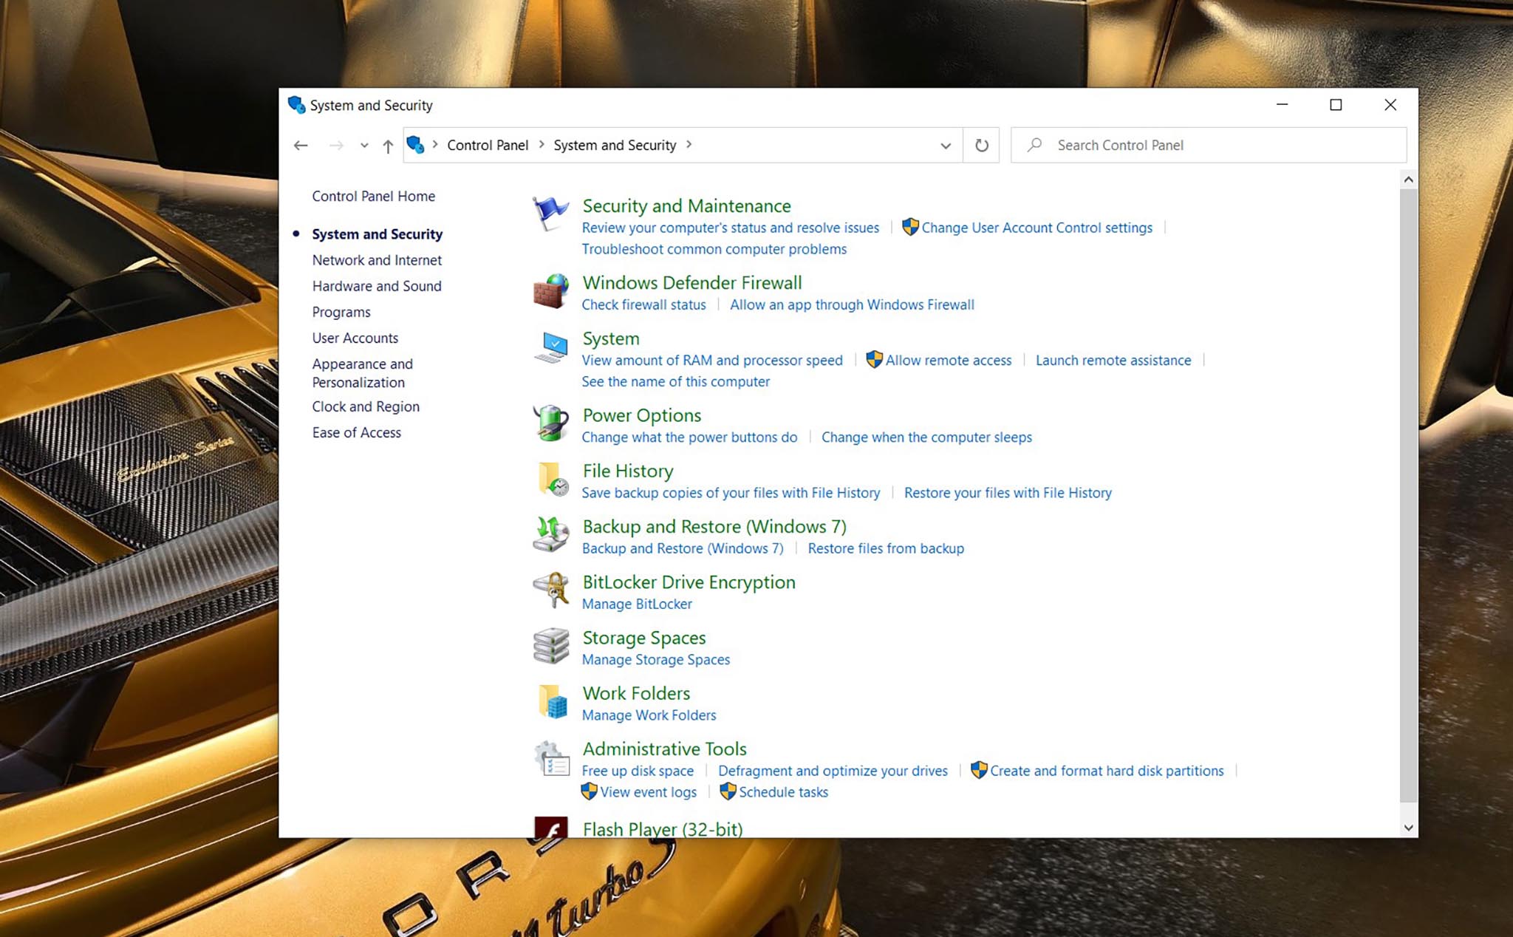Open the Administrative Tools gear icon
Image resolution: width=1513 pixels, height=937 pixels.
(552, 758)
